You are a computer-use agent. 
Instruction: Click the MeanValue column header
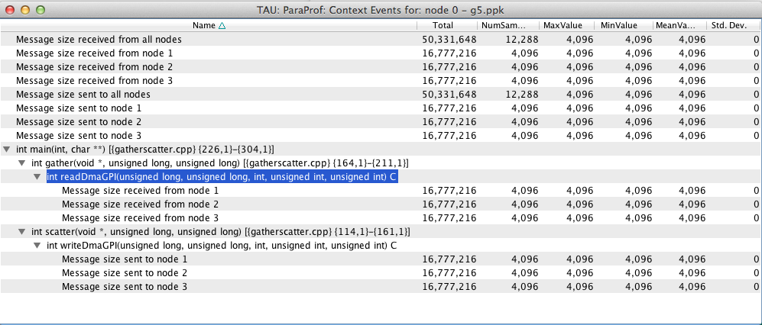680,26
